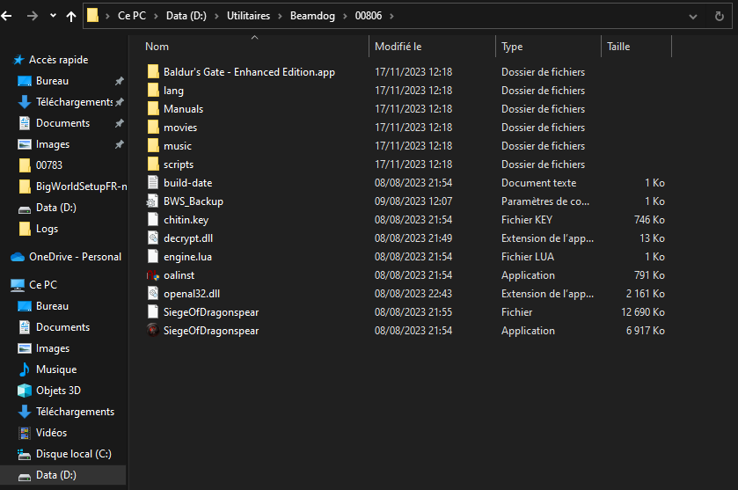Select the chitin.key file icon

point(153,219)
